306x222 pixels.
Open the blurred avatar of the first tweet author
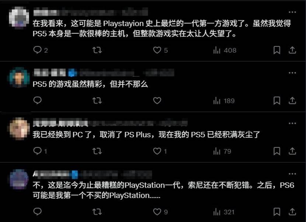pyautogui.click(x=19, y=17)
